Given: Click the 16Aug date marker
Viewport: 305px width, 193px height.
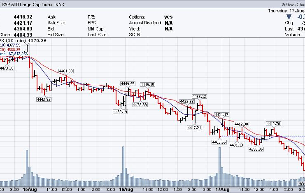Looking at the screenshot, I should (x=126, y=189).
